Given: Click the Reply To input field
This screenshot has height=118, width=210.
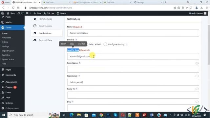Looking at the screenshot, I should pos(133,95).
